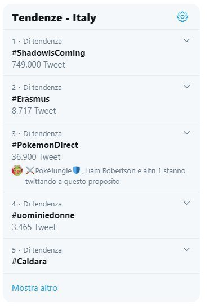The height and width of the screenshot is (306, 223).
Task: Click the PokéJungle profile avatar
Action: (17, 170)
